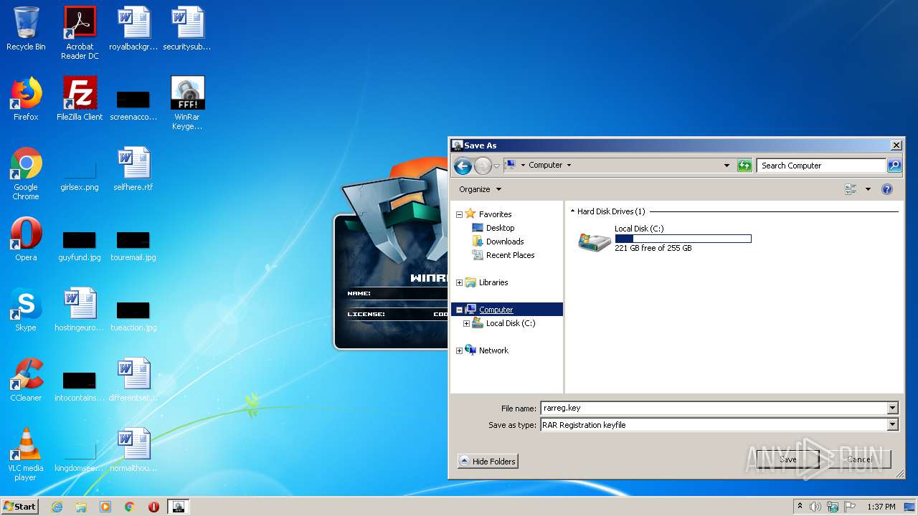Select Network in navigation pane
The image size is (918, 516).
click(493, 350)
